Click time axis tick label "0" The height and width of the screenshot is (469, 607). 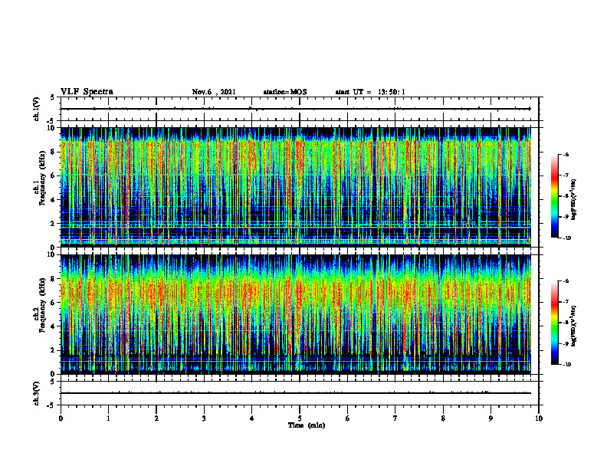[x=61, y=418]
